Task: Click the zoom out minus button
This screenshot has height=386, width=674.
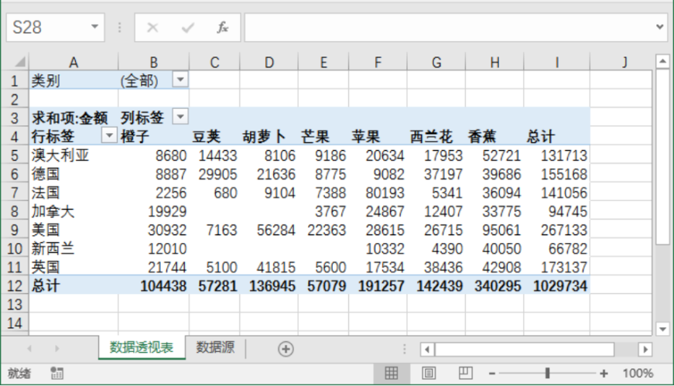Action: [492, 374]
